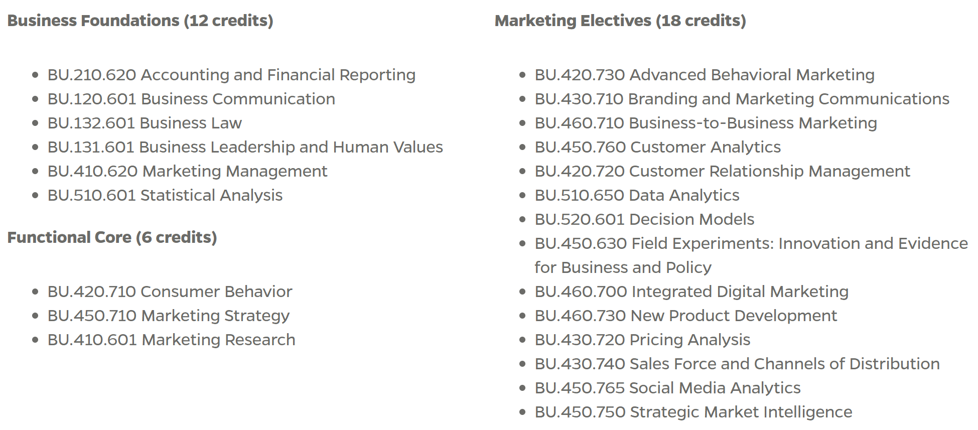The width and height of the screenshot is (978, 430).
Task: Click BU.210.620 Accounting and Financial Reporting
Action: (x=231, y=75)
